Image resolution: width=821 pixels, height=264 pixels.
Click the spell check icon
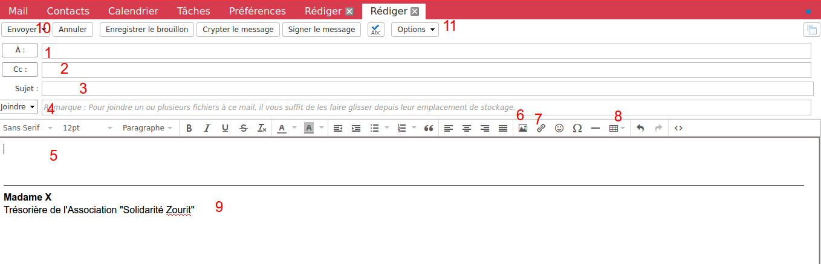pos(375,30)
